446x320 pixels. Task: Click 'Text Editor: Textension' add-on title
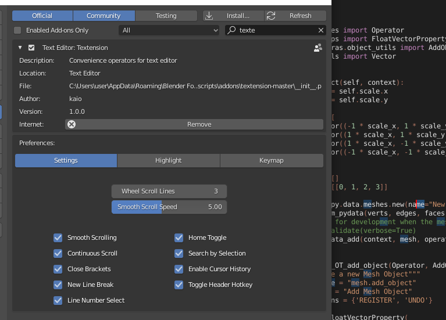coord(75,48)
